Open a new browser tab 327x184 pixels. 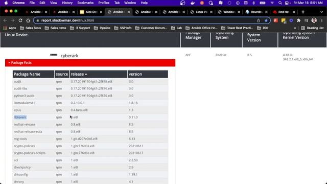[x=303, y=12]
